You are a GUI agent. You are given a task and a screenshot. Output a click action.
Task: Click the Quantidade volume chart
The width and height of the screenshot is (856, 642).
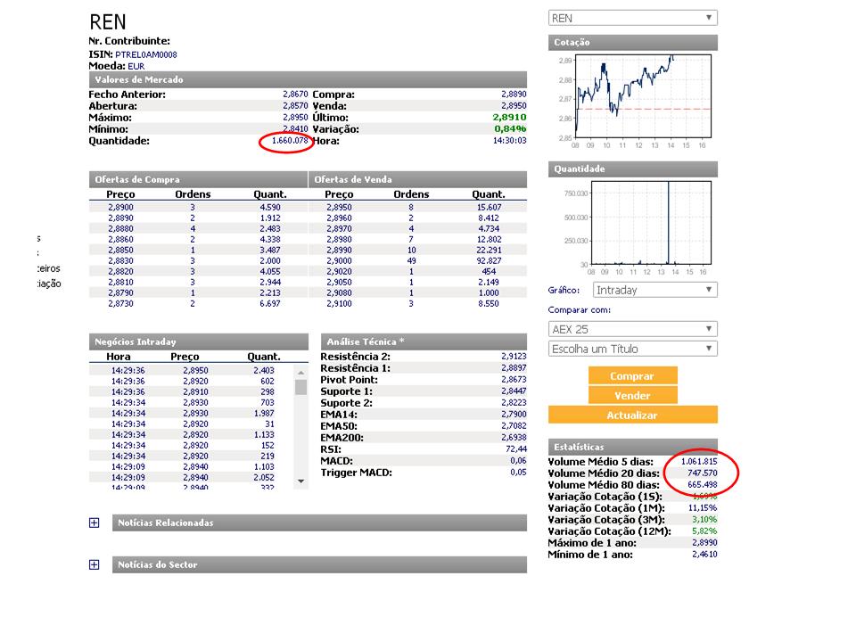click(x=651, y=223)
